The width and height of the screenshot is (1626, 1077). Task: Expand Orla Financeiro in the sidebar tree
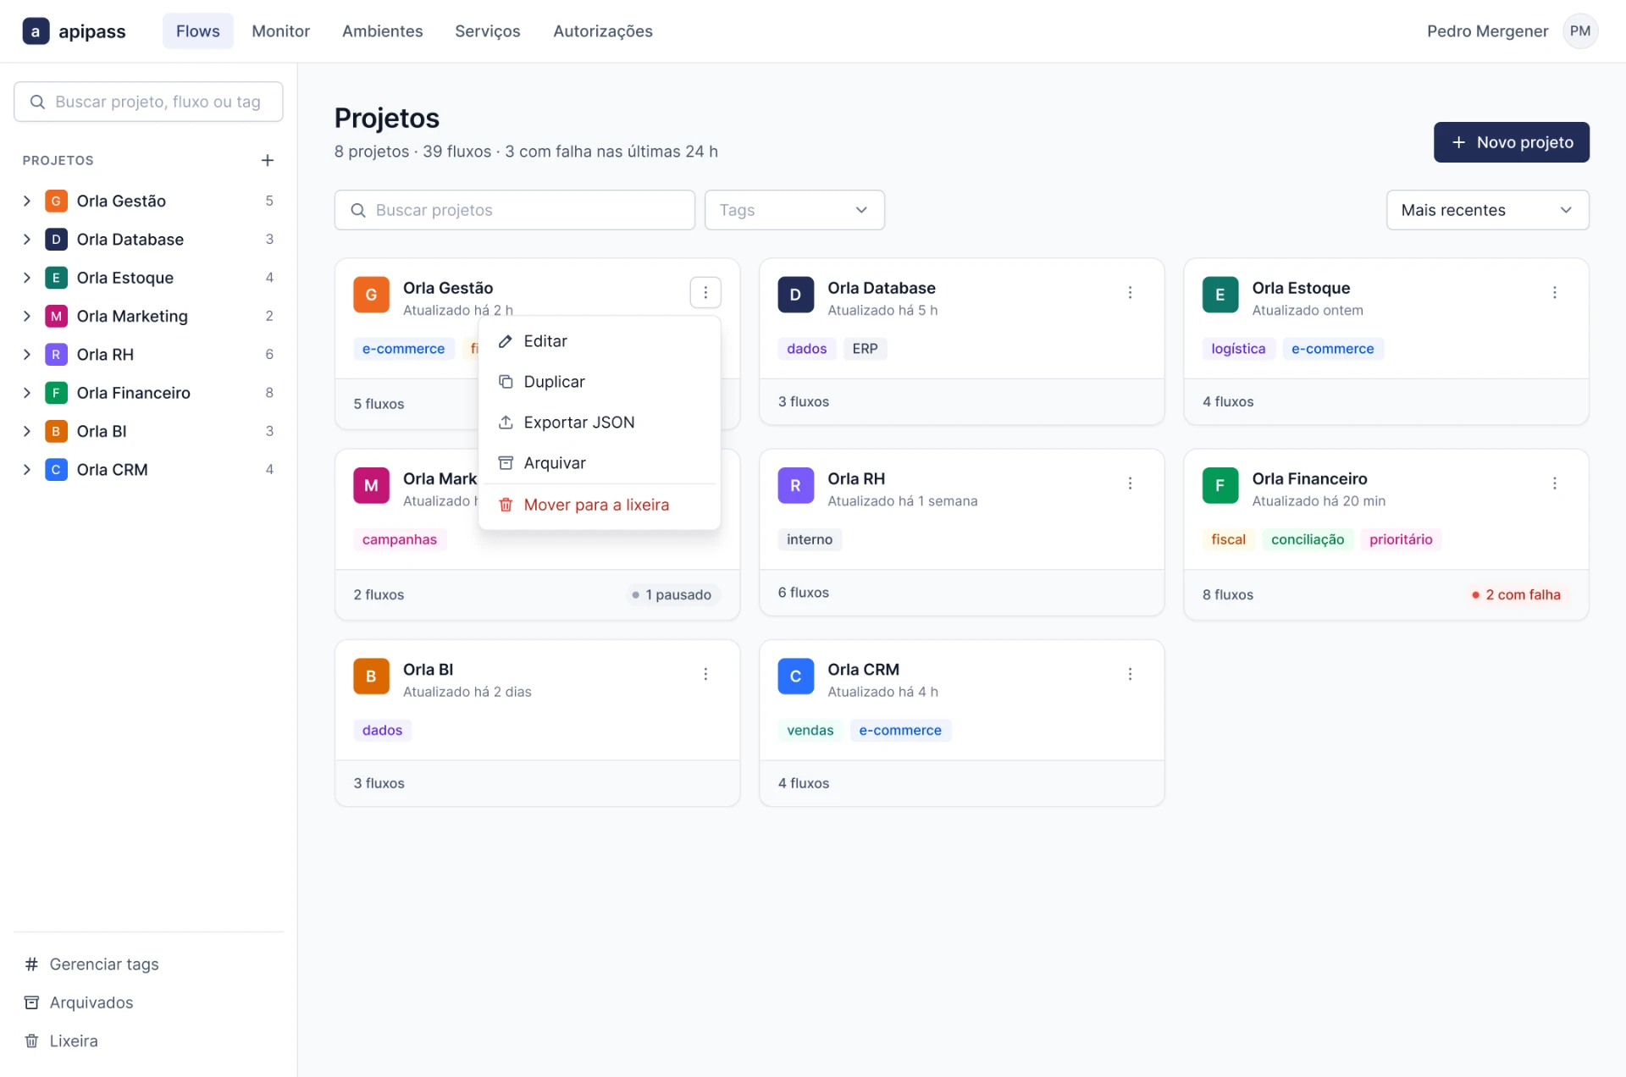click(x=27, y=393)
